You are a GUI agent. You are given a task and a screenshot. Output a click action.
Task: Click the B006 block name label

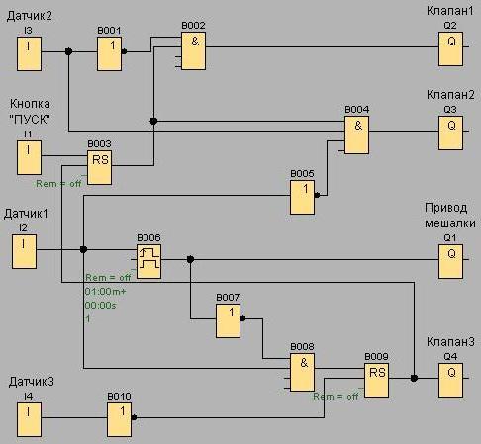coord(148,238)
